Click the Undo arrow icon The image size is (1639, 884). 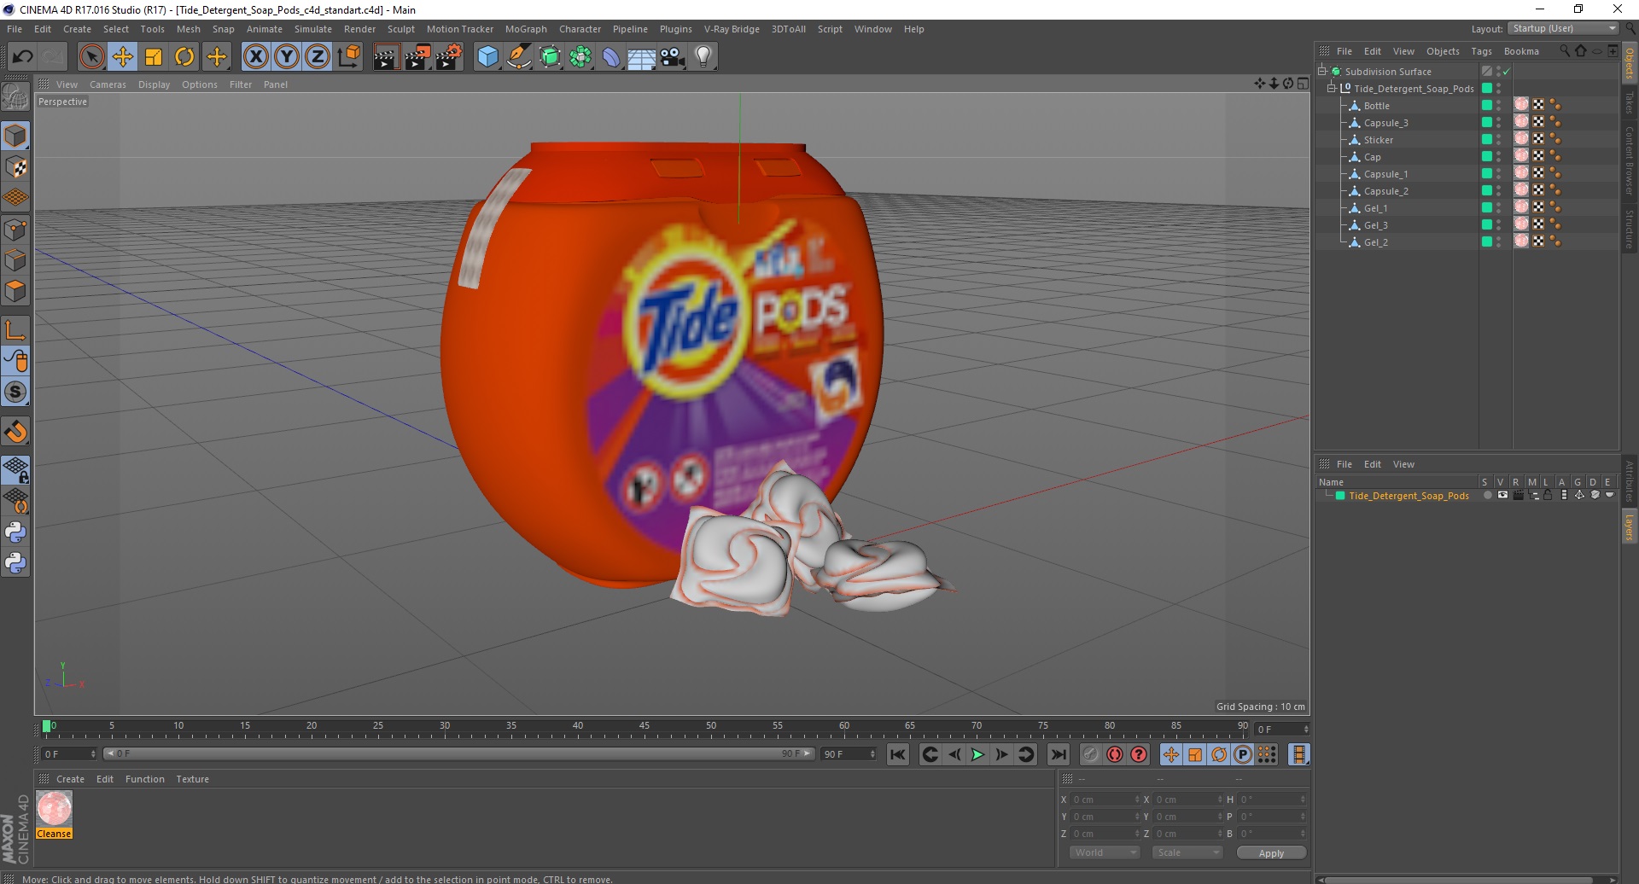[x=22, y=57]
